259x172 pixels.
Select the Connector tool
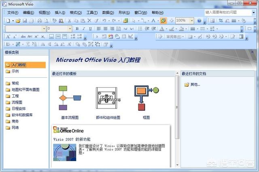pyautogui.click(x=144, y=21)
